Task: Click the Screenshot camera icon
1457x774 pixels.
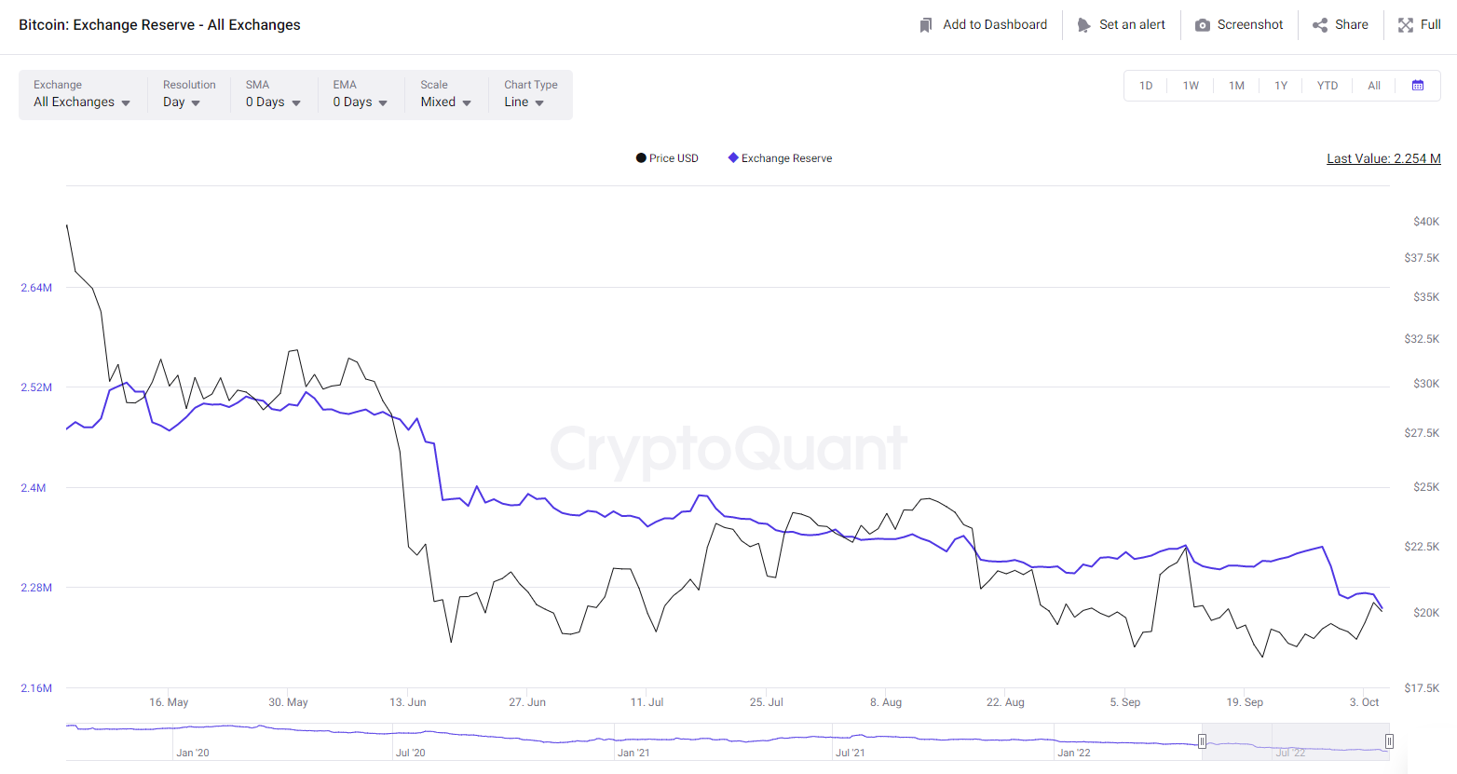Action: pyautogui.click(x=1203, y=25)
